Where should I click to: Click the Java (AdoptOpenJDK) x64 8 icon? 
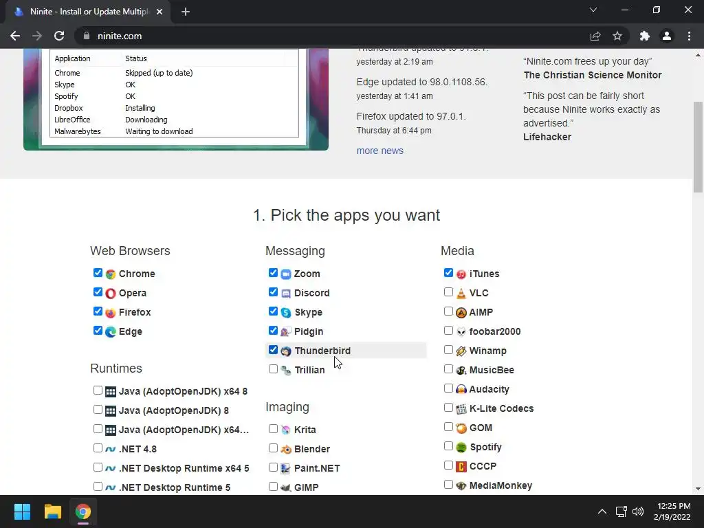(111, 391)
